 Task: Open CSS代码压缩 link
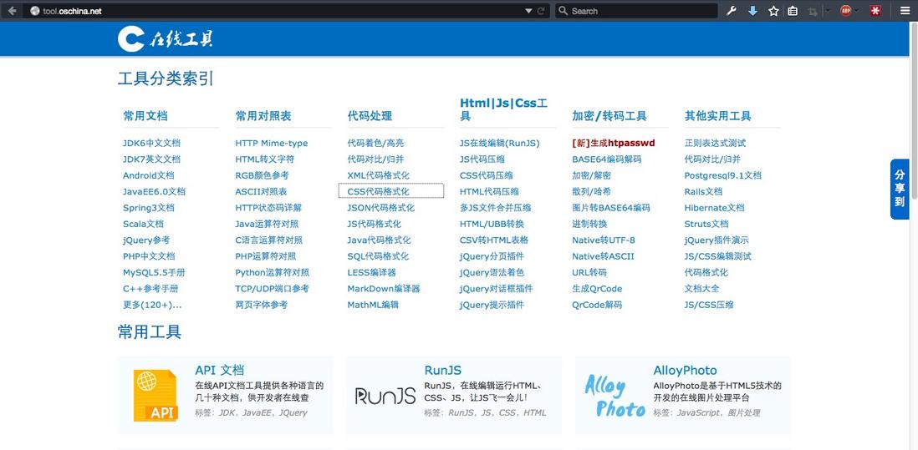pyautogui.click(x=487, y=175)
